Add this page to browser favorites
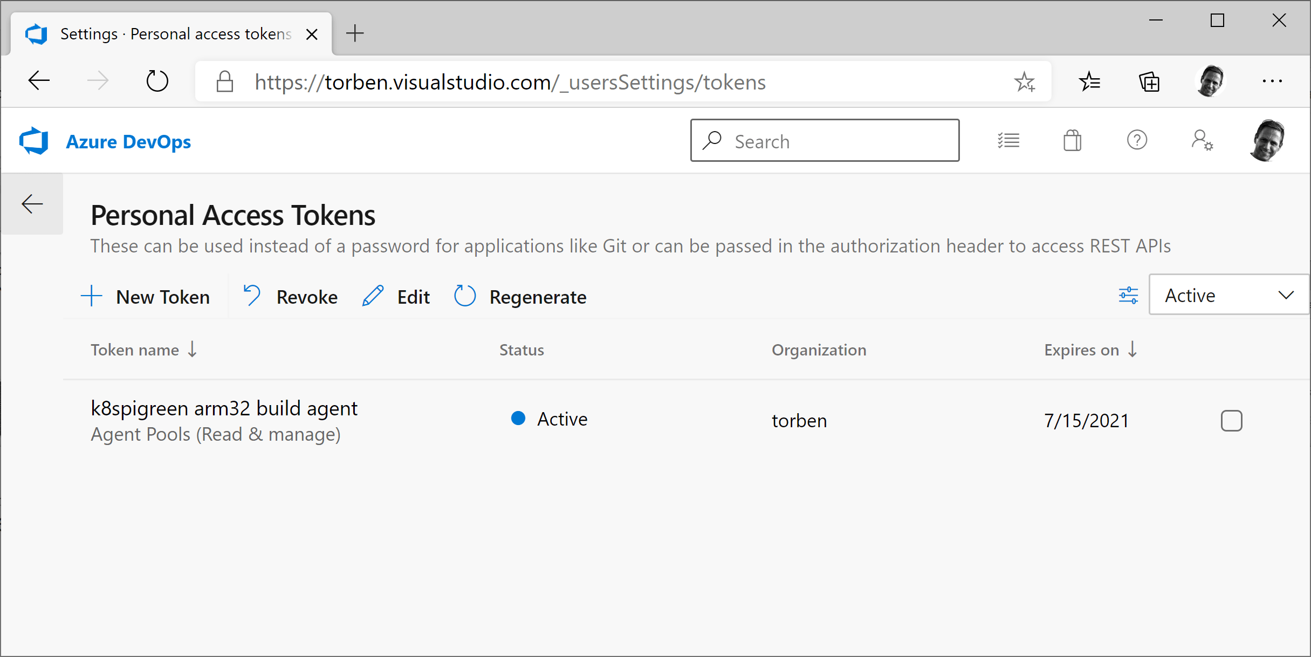This screenshot has width=1311, height=657. (x=1024, y=82)
